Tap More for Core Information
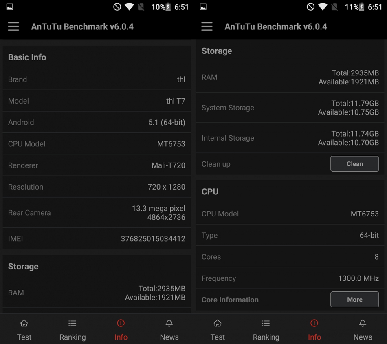 click(355, 300)
